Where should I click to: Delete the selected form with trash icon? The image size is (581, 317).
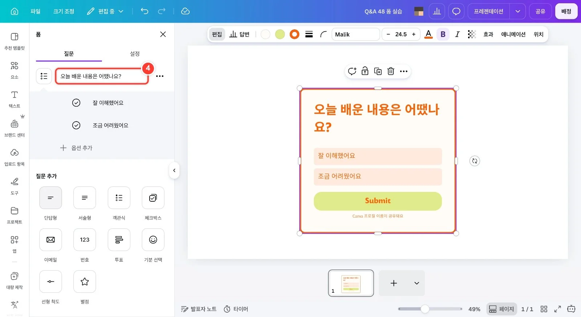391,71
